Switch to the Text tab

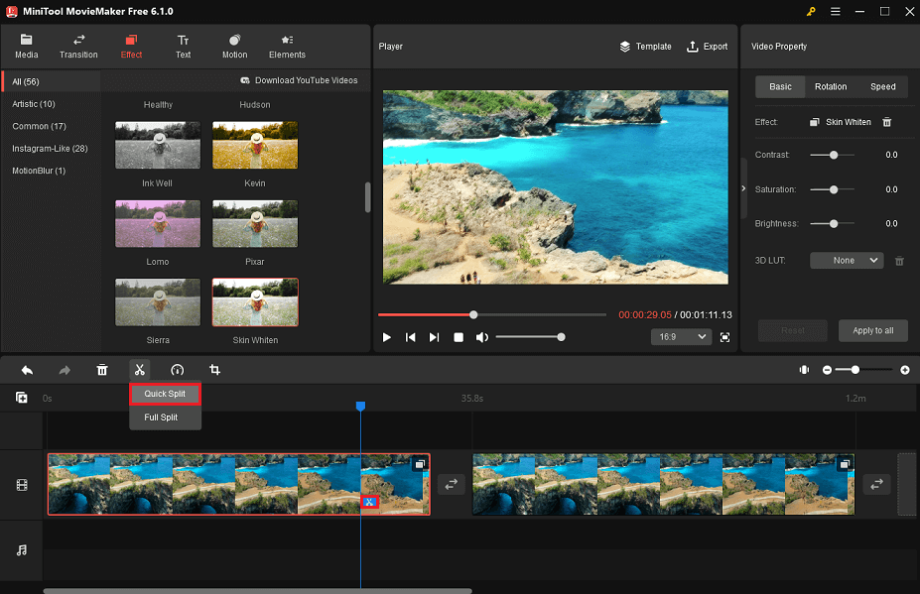pos(183,47)
